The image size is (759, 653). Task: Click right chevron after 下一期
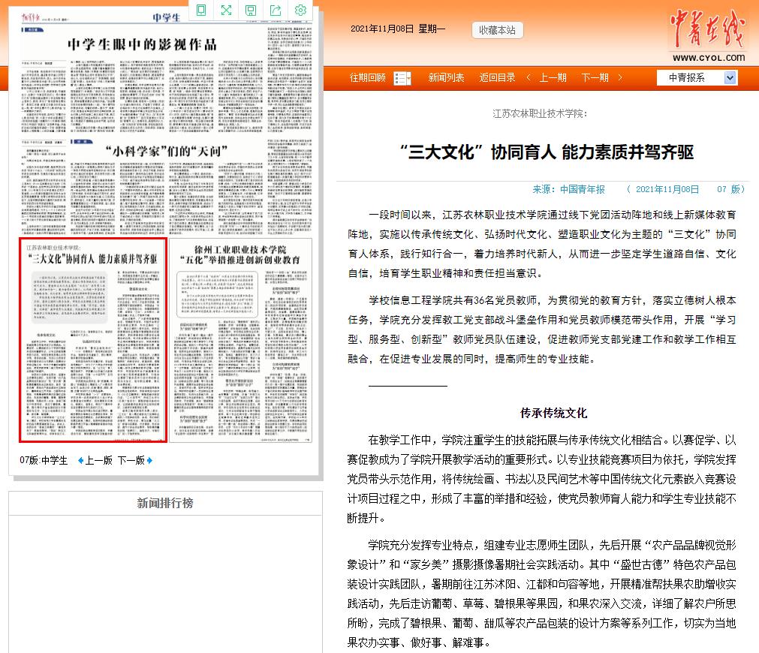point(620,78)
